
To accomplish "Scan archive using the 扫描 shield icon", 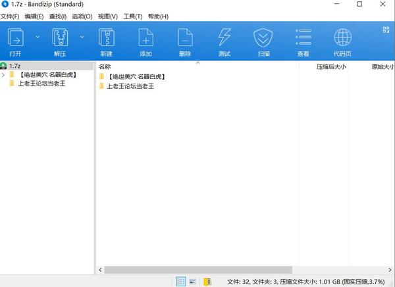I will [x=263, y=38].
